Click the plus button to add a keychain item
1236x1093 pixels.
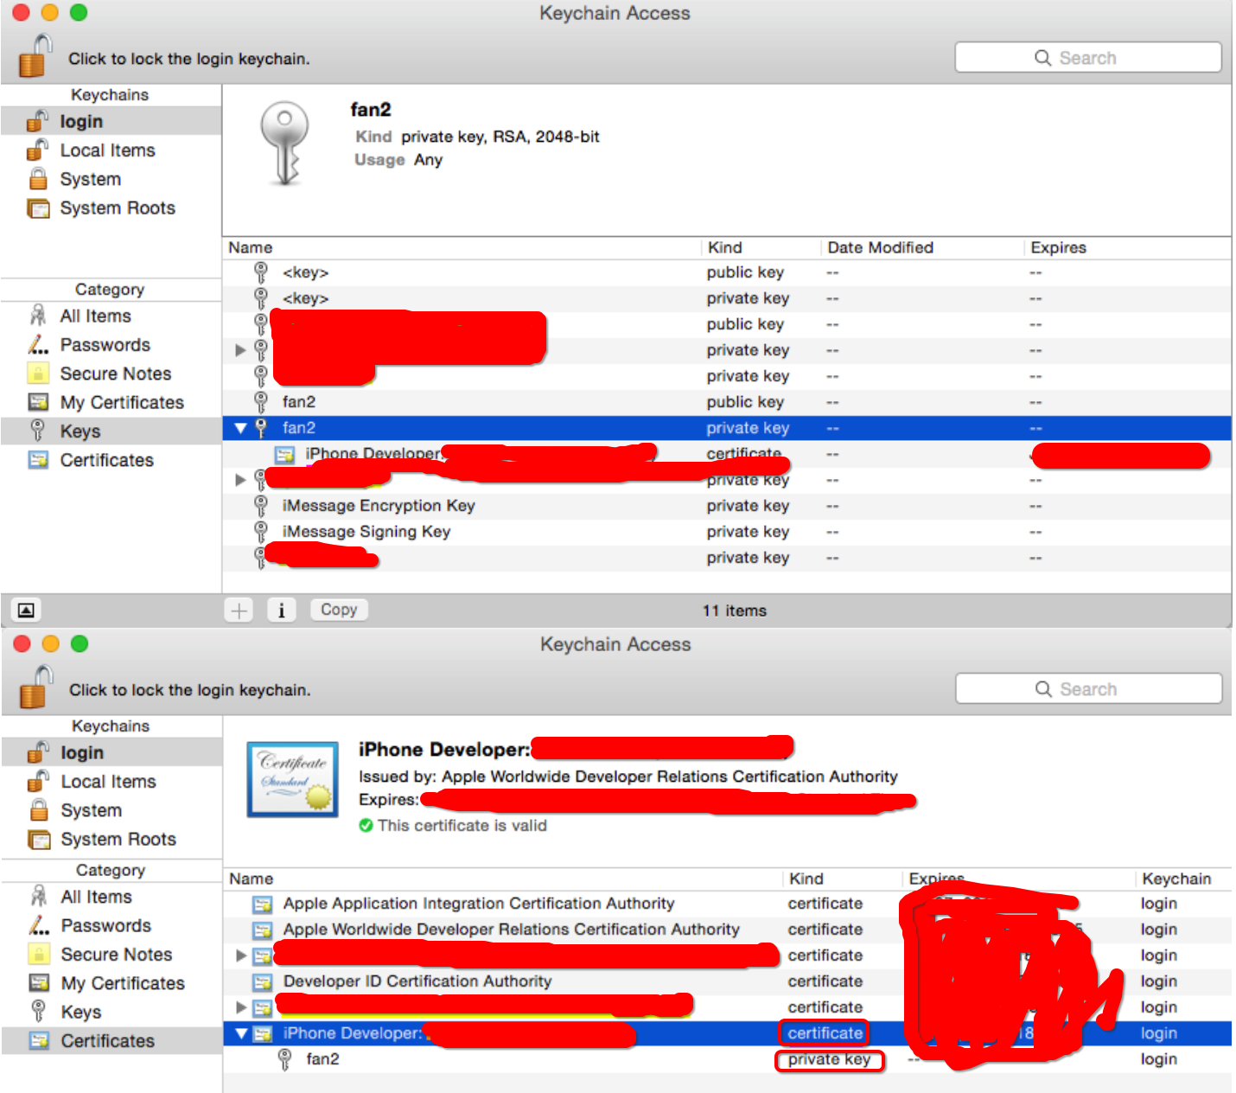point(239,610)
